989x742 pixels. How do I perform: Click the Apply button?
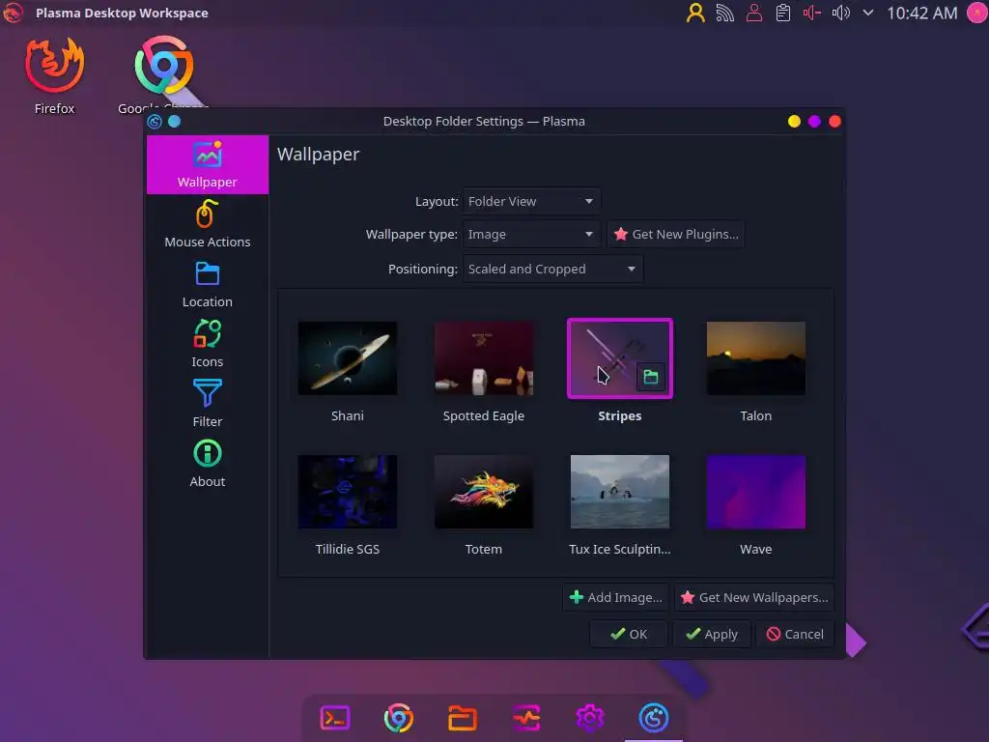712,634
